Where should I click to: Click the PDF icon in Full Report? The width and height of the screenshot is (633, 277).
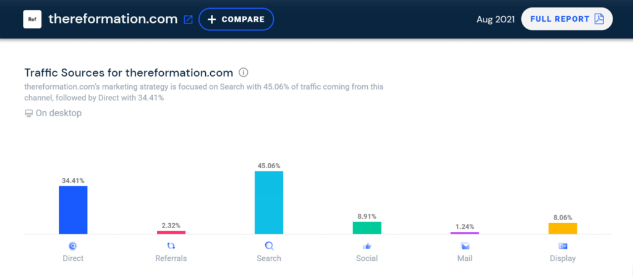(600, 19)
